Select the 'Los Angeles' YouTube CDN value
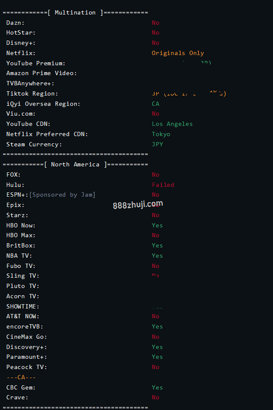This screenshot has width=273, height=410. coord(172,124)
